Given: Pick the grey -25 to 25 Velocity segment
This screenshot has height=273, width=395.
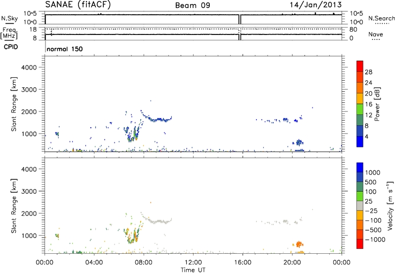Looking at the screenshot, I should click(x=360, y=206).
